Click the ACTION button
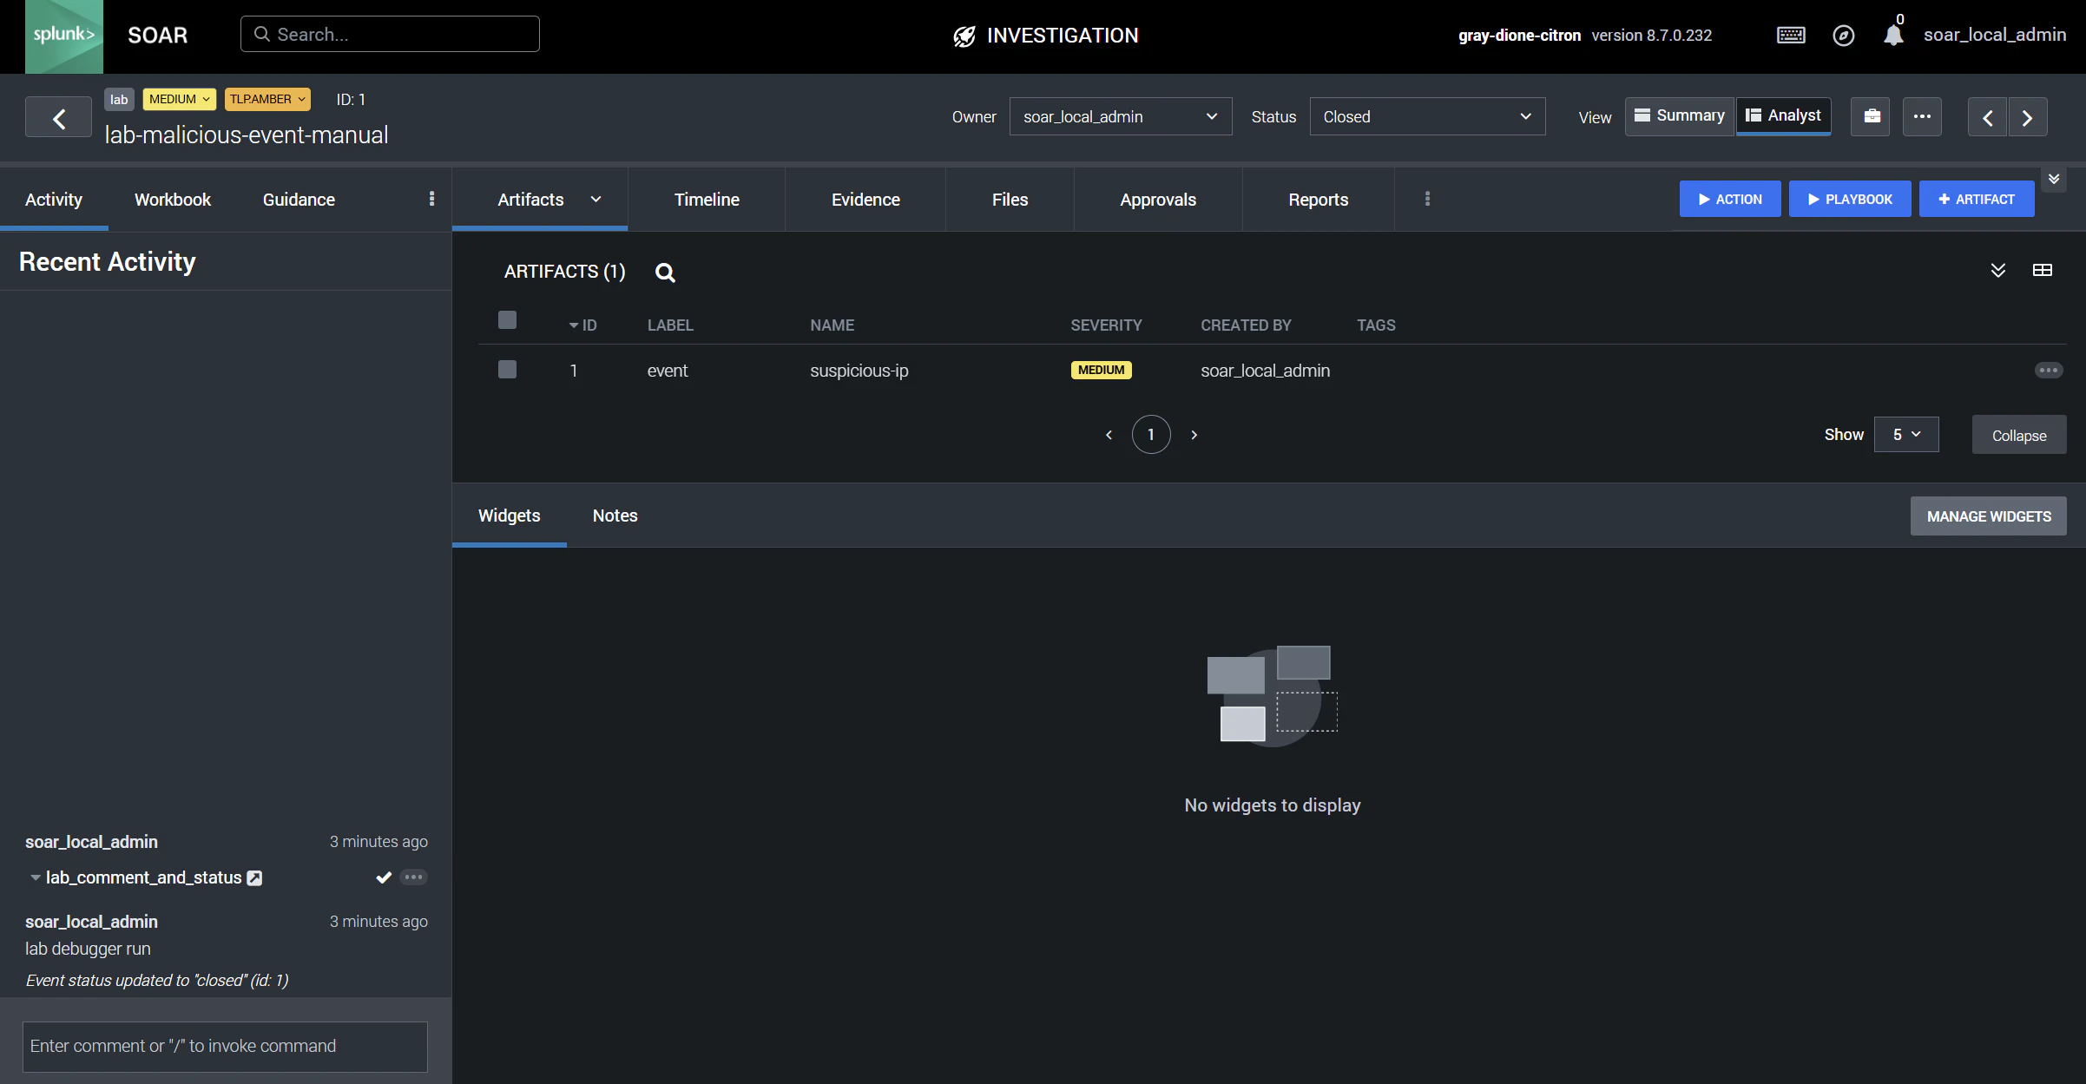Screen dimensions: 2086x1084 1729,199
